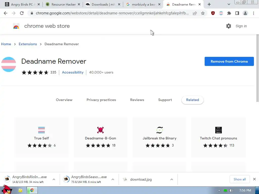Close the downloads bar
Image resolution: width=259 pixels, height=194 pixels.
pyautogui.click(x=254, y=179)
